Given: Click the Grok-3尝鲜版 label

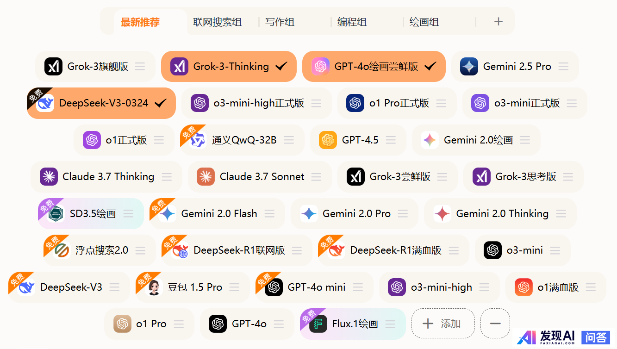Looking at the screenshot, I should [x=400, y=177].
